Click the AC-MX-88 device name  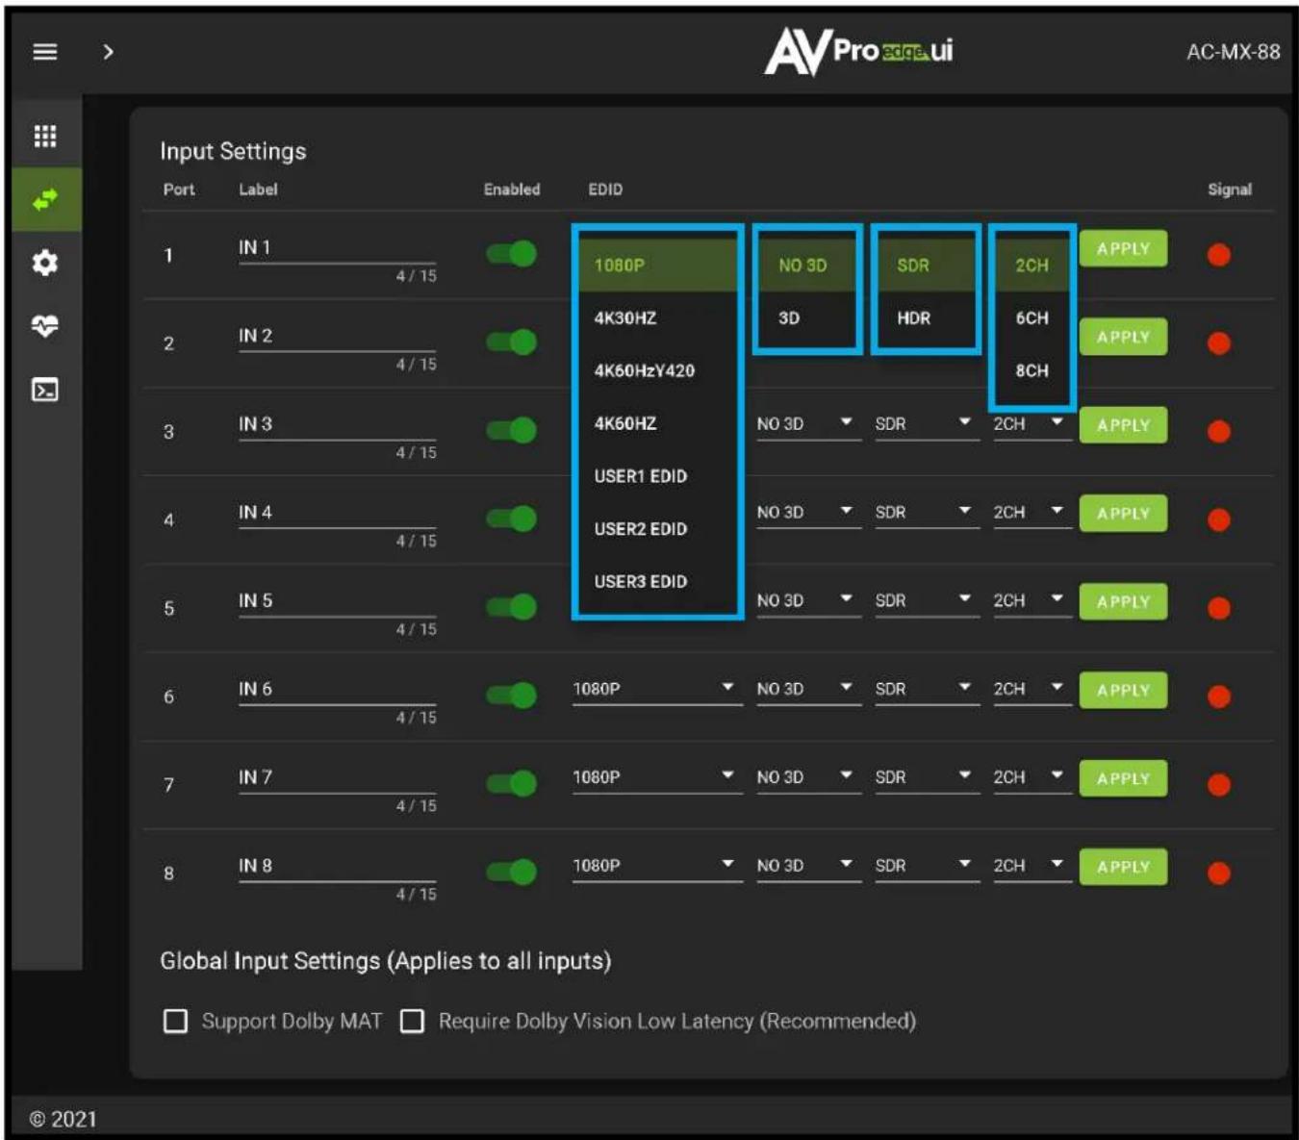point(1233,52)
